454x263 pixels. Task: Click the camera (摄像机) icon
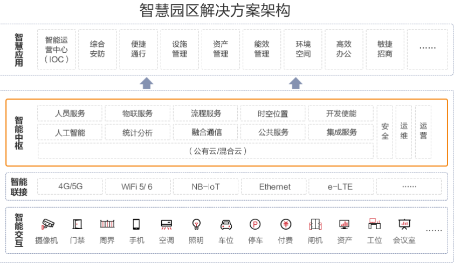coord(47,224)
